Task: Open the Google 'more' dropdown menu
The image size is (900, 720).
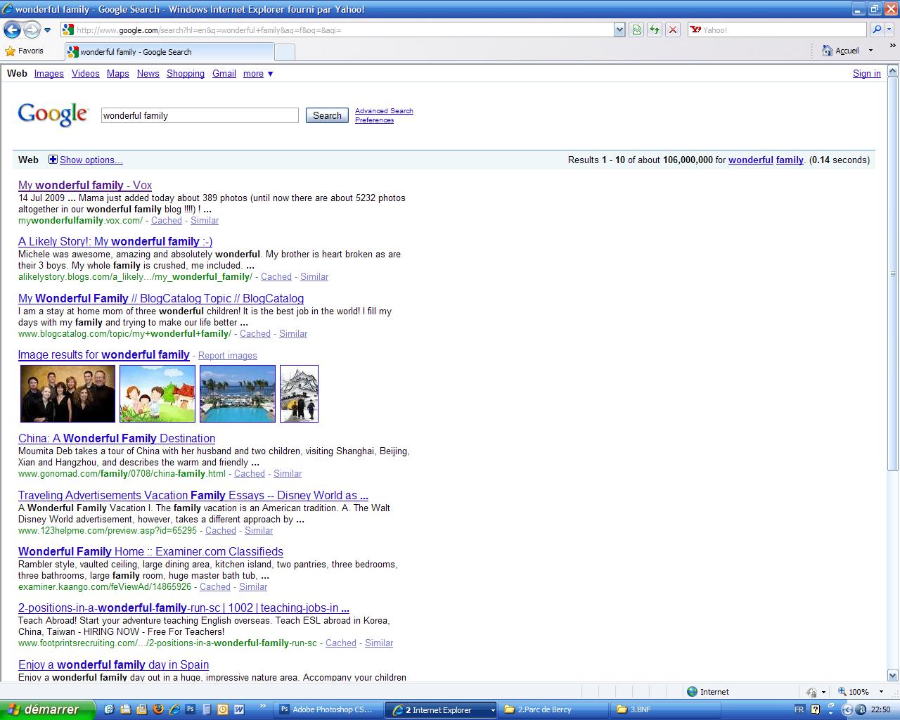Action: pos(258,74)
